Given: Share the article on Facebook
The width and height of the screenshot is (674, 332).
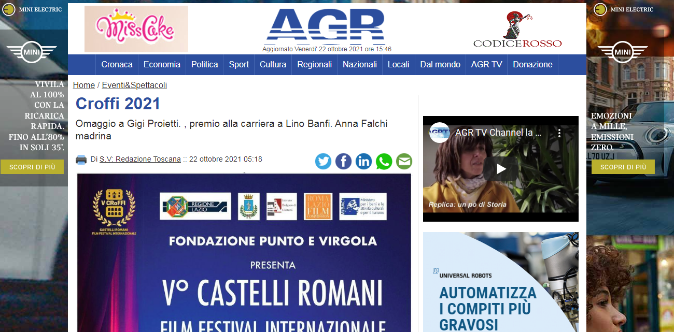Looking at the screenshot, I should click(343, 162).
